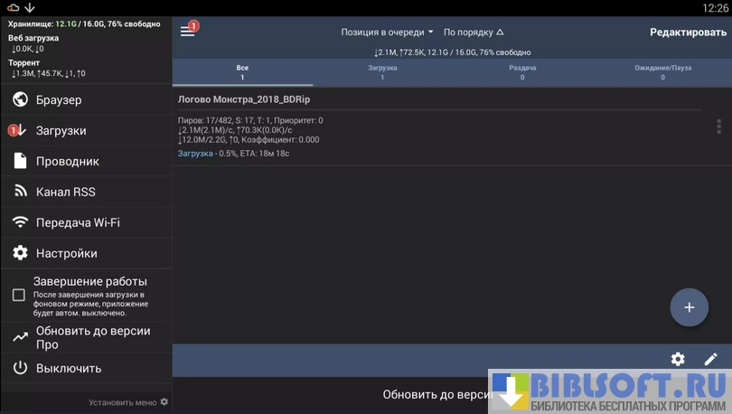Toggle the Завершение работы checkbox

tap(18, 295)
